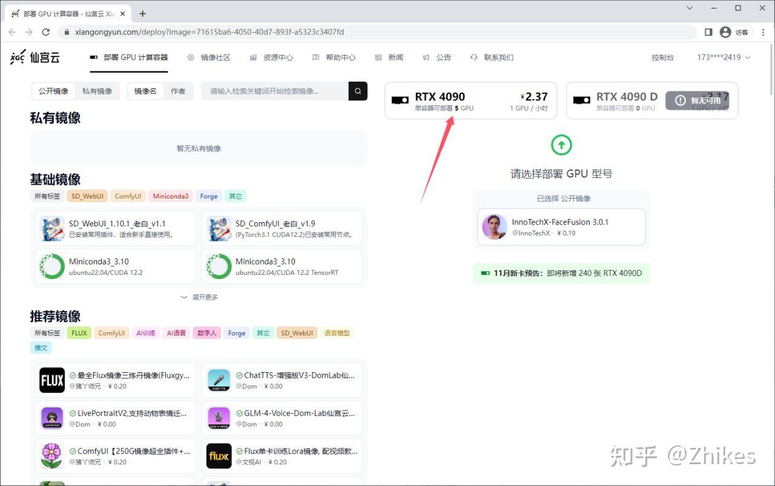Filter 推荐镜像 by AI训练 tag
The width and height of the screenshot is (775, 486).
146,333
